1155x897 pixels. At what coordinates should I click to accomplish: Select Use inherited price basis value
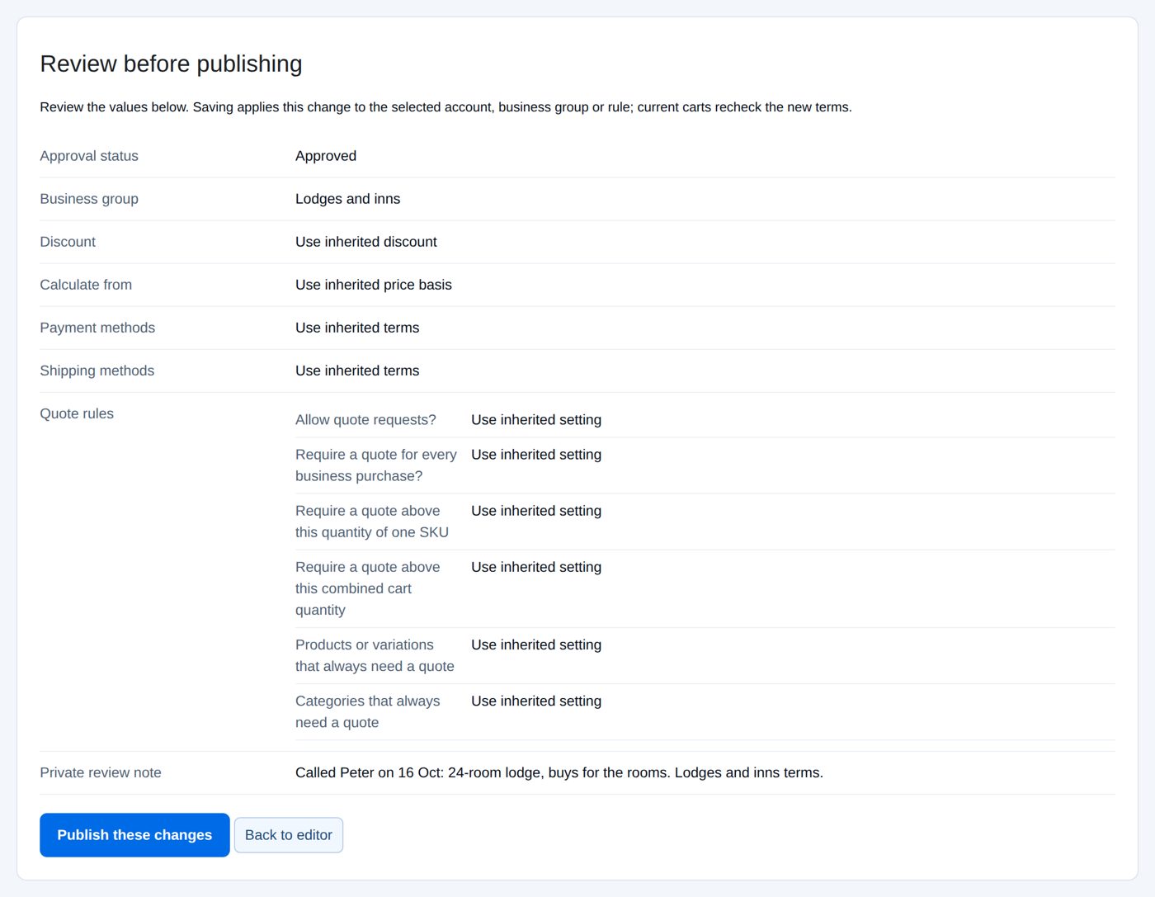click(x=374, y=285)
